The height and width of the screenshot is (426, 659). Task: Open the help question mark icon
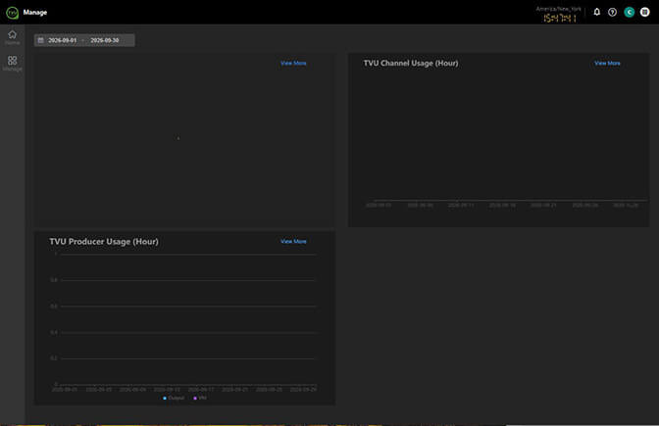point(612,12)
